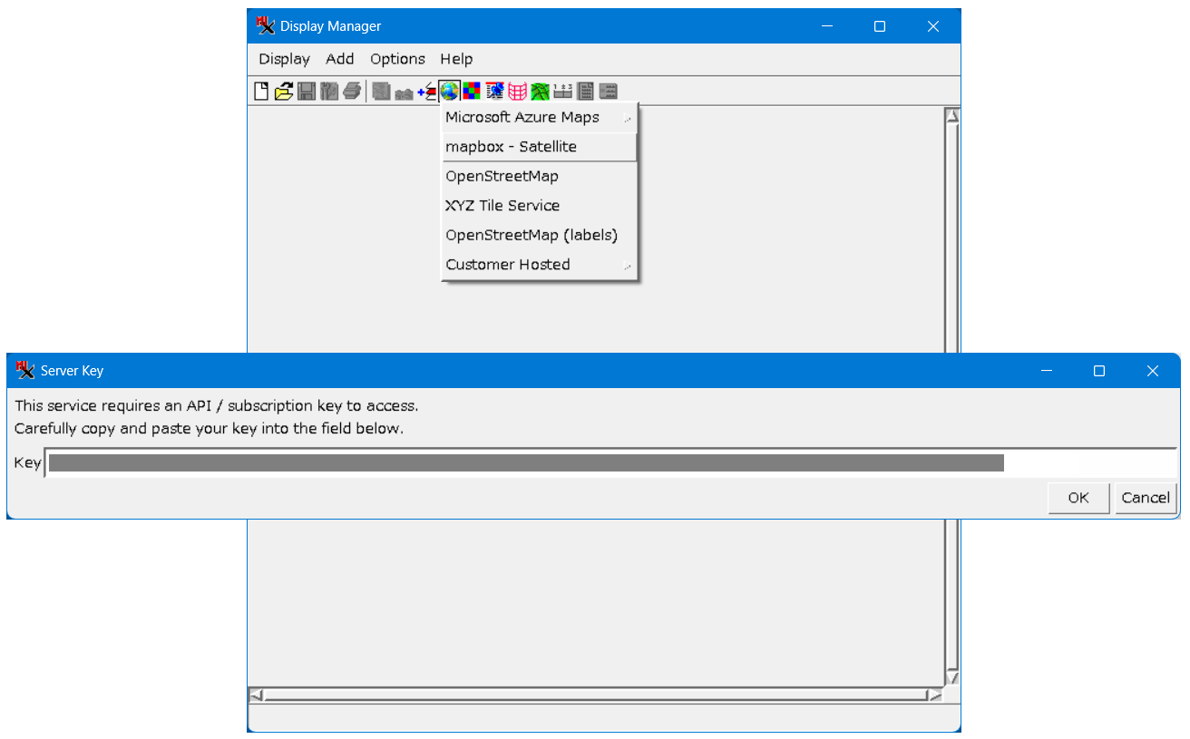Viewport: 1190px width, 739px height.
Task: Click into the Key input field
Action: [610, 463]
